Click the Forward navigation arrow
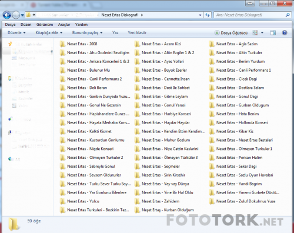The width and height of the screenshot is (294, 233). [16, 15]
